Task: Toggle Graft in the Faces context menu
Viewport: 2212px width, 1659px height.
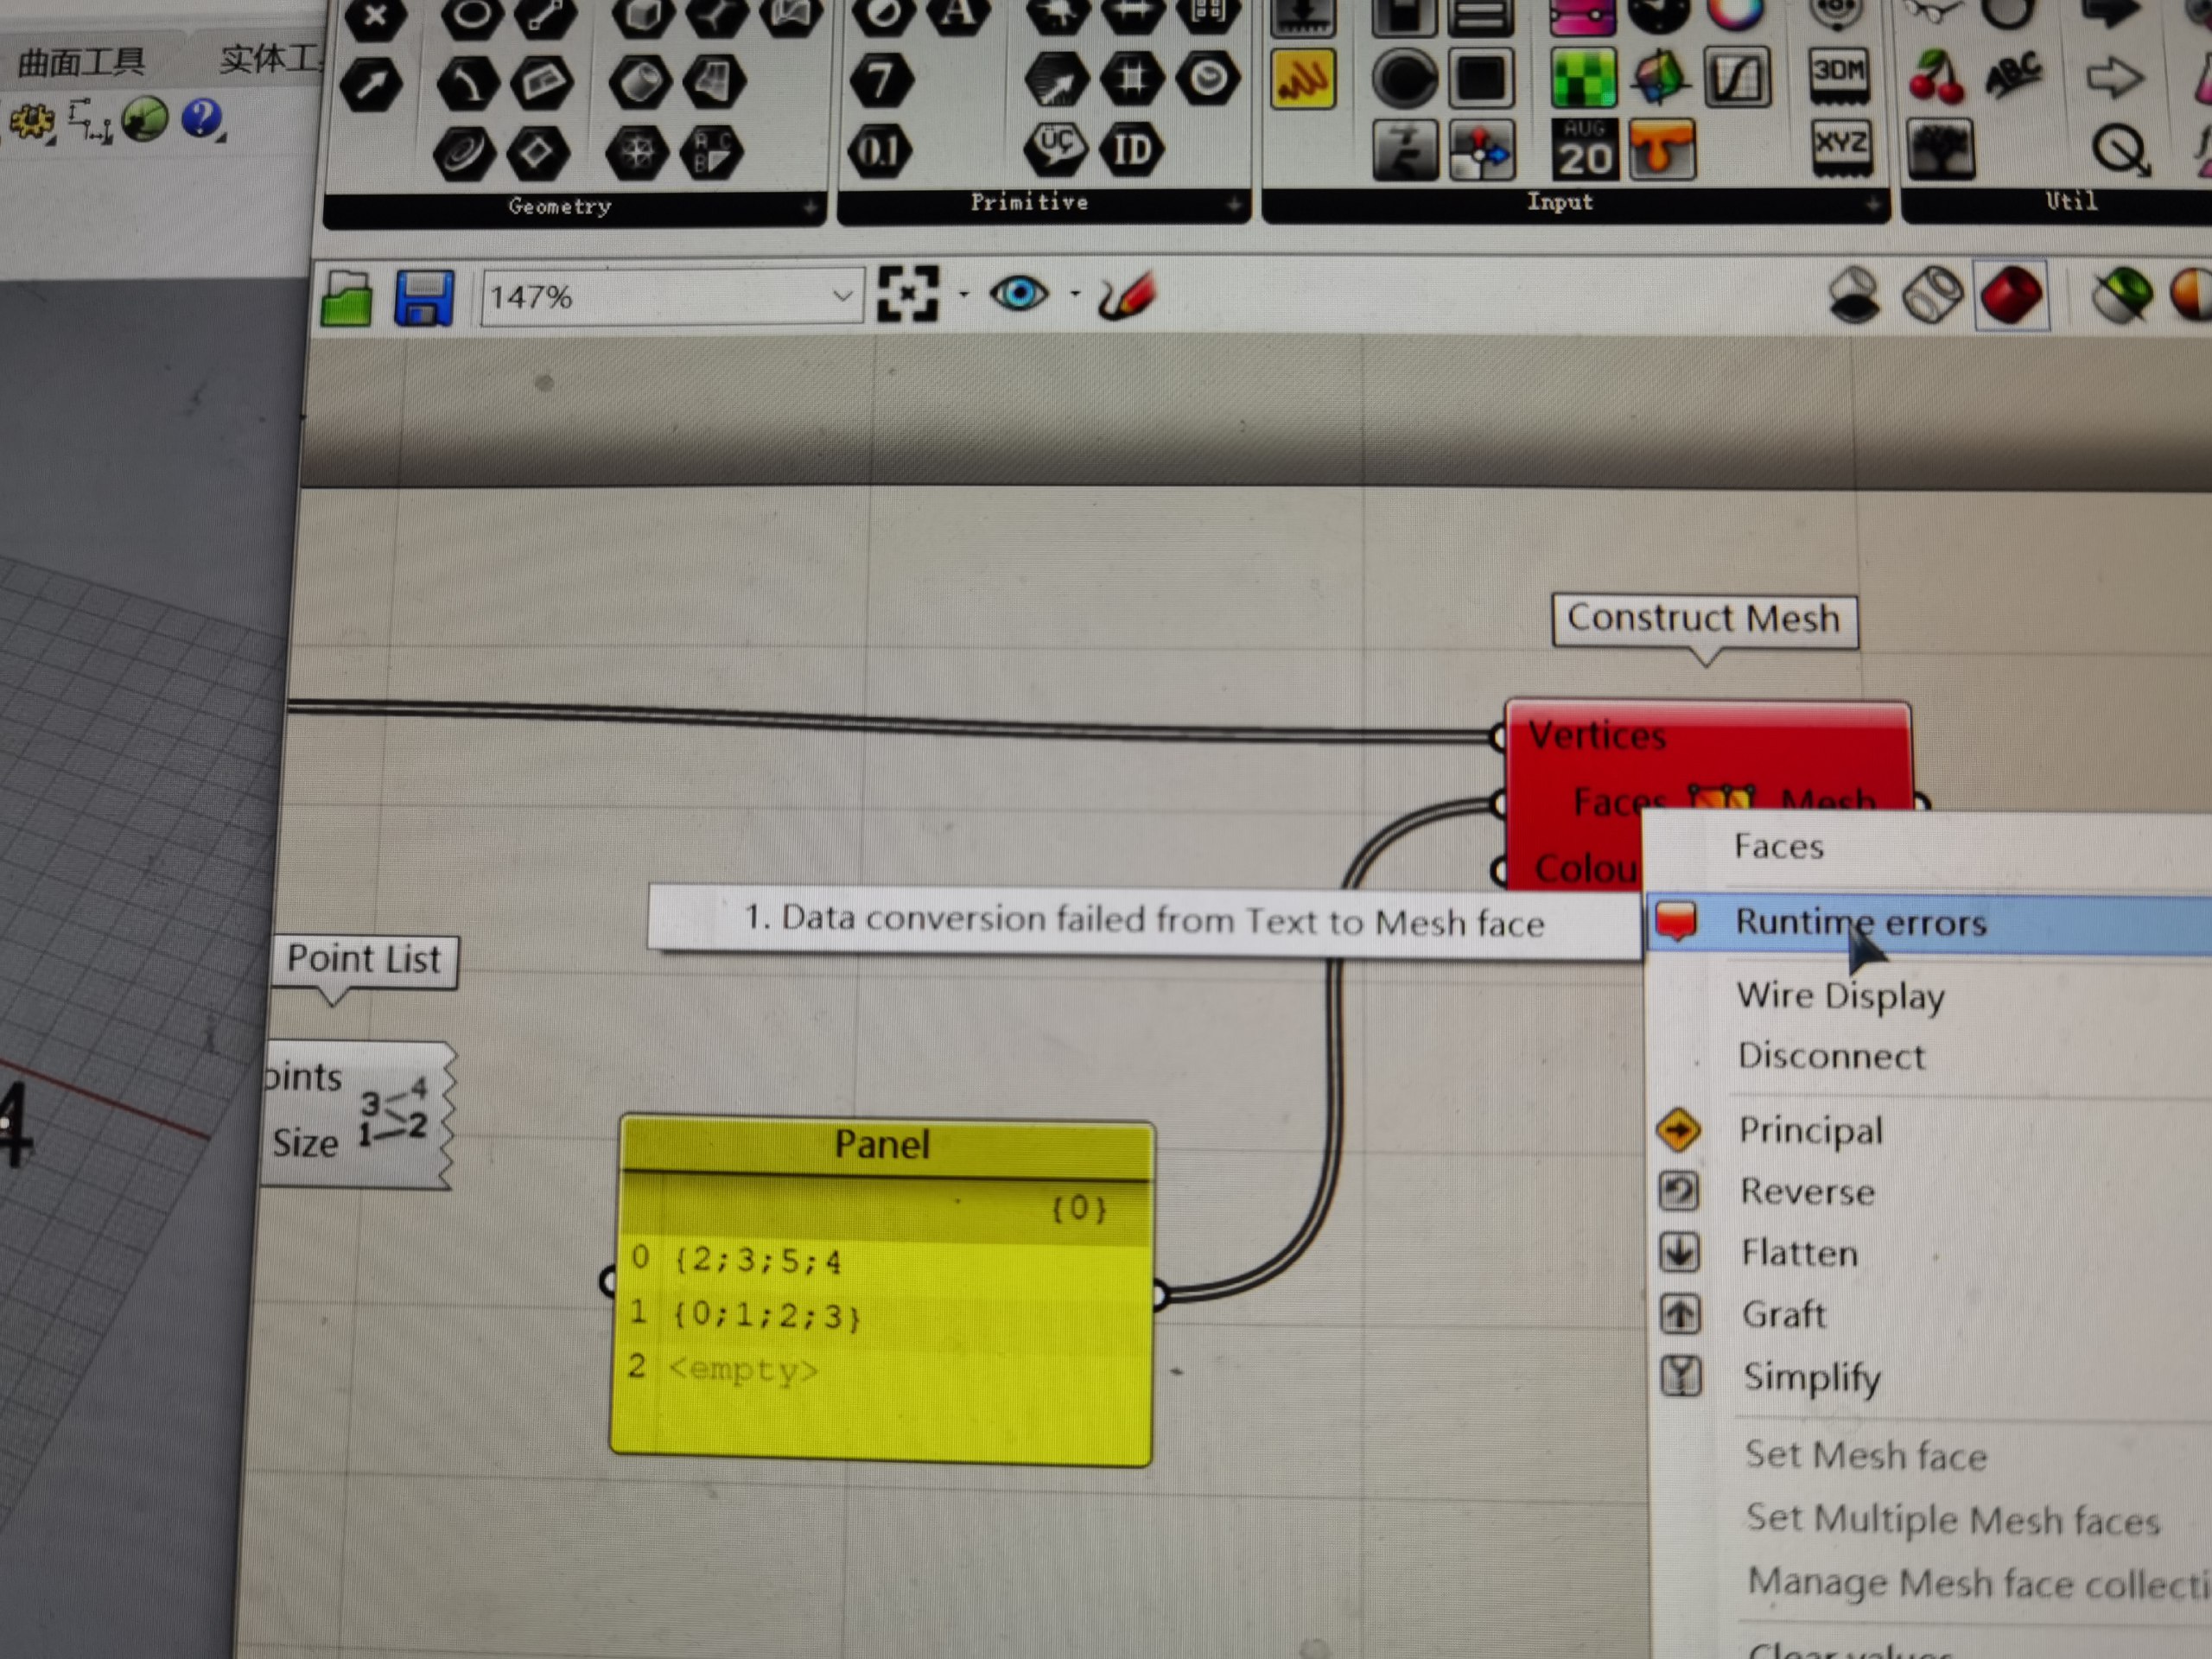Action: (1783, 1314)
